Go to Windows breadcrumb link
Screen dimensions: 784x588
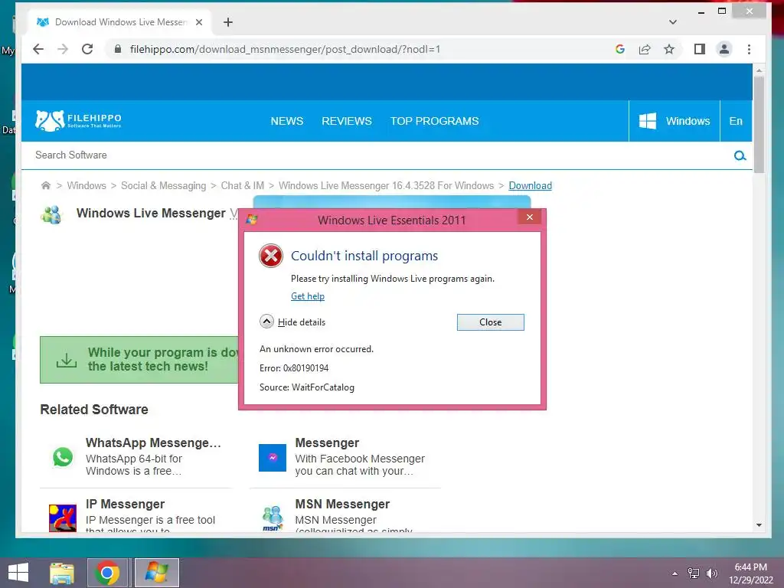pos(87,185)
